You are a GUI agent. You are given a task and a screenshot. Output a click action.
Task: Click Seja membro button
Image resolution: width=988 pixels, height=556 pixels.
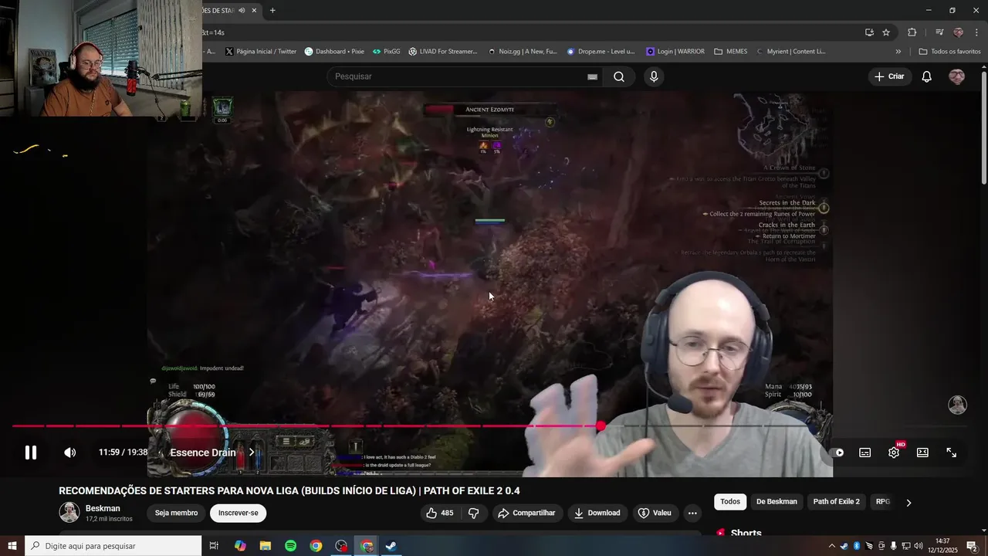coord(176,513)
